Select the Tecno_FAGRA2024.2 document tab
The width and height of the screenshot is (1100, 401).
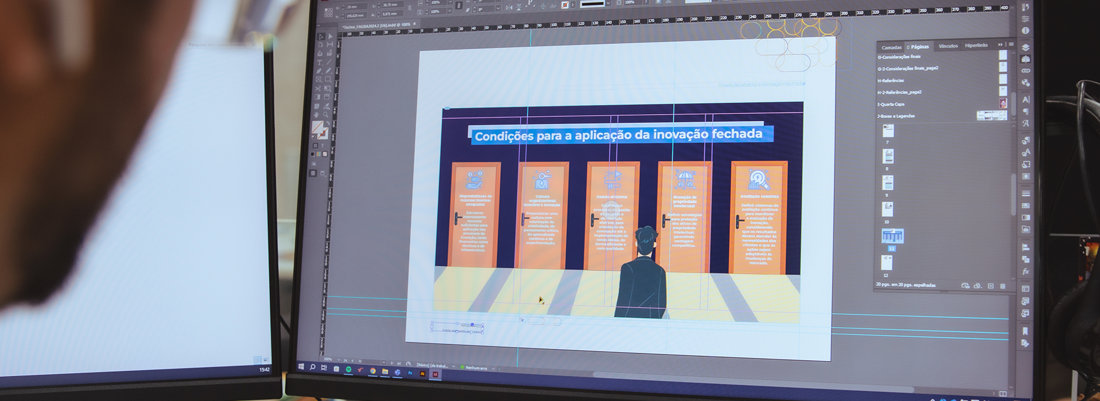376,25
